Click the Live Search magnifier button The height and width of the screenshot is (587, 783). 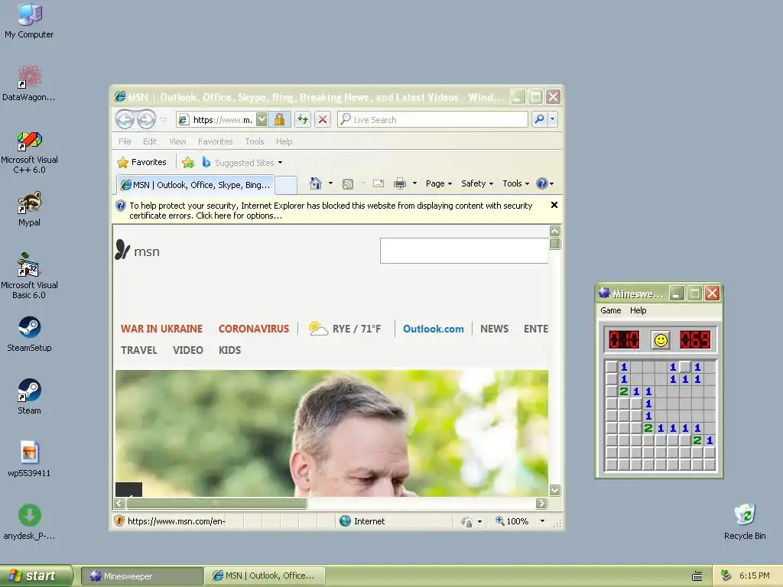[539, 119]
